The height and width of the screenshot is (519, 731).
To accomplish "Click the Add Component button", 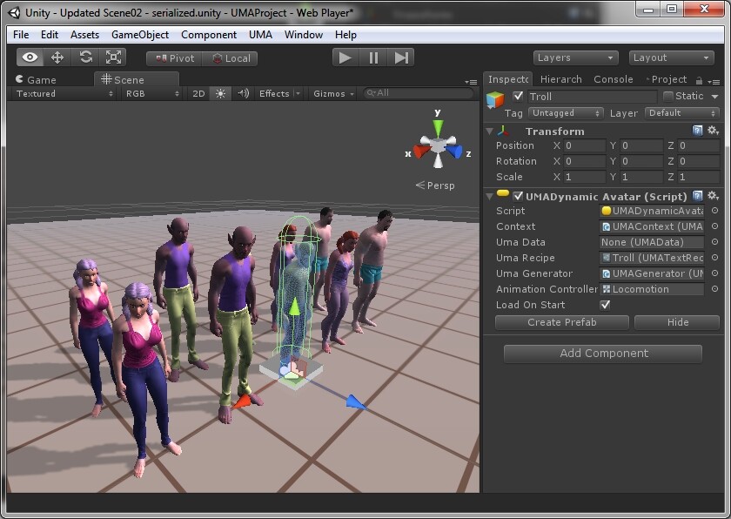I will (x=602, y=354).
